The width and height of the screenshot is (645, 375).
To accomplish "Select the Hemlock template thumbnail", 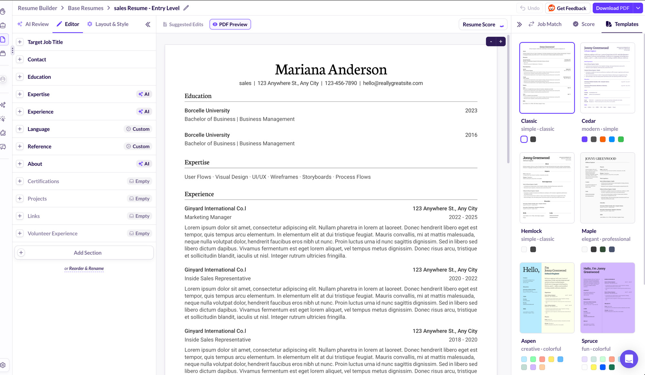I will coord(547,188).
